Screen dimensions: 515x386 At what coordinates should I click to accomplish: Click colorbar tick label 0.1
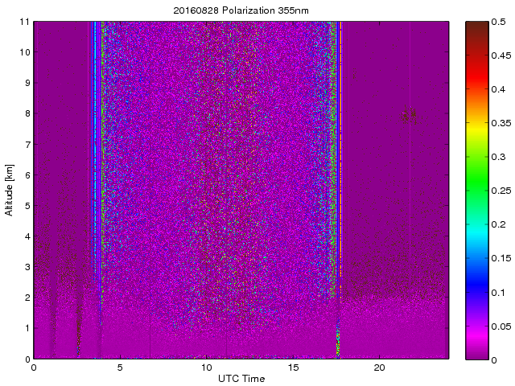(498, 293)
